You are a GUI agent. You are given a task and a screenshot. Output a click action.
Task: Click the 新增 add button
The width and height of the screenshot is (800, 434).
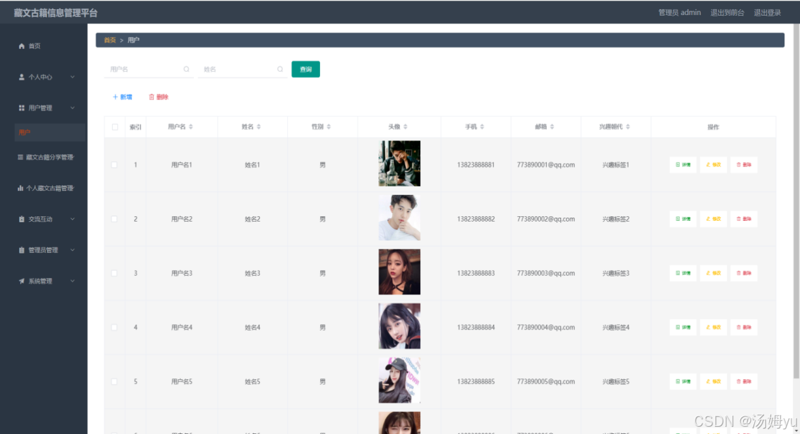click(x=122, y=97)
